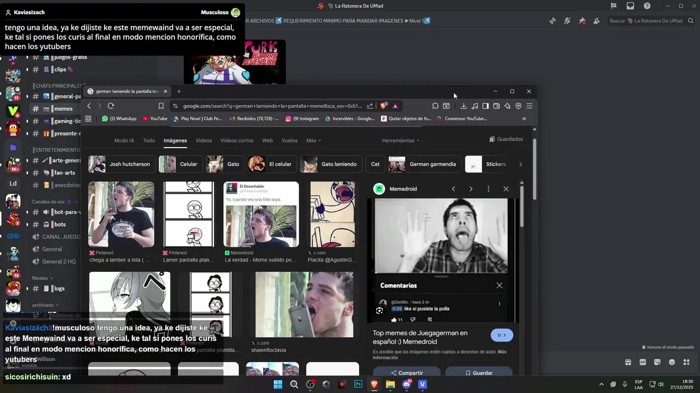This screenshot has width=700, height=393.
Task: Toggle the browser sidebar panel
Action: click(x=486, y=106)
